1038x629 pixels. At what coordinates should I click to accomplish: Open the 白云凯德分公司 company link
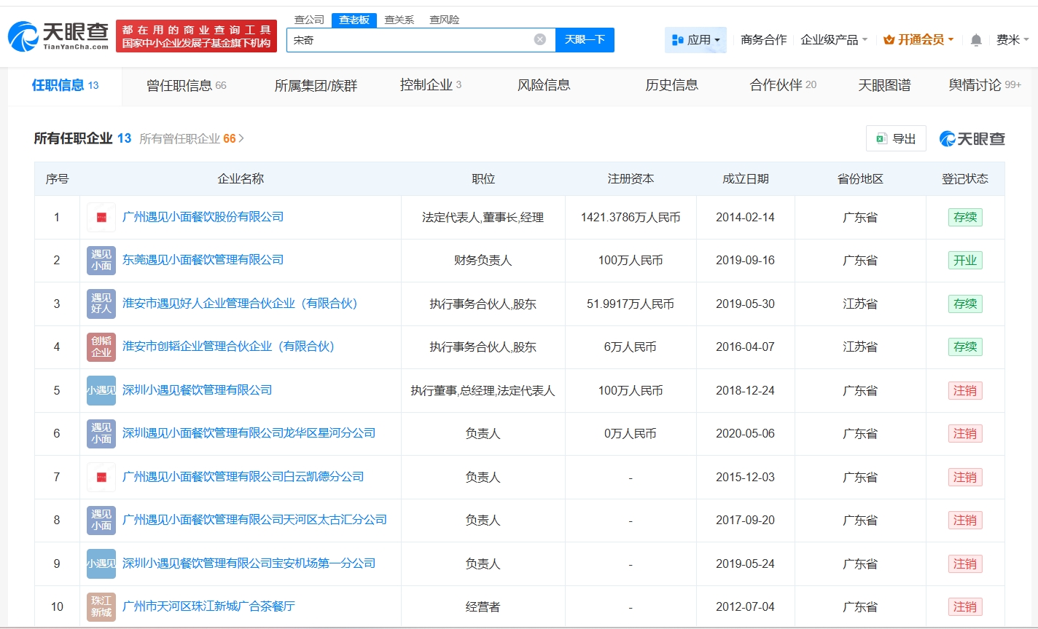(243, 477)
